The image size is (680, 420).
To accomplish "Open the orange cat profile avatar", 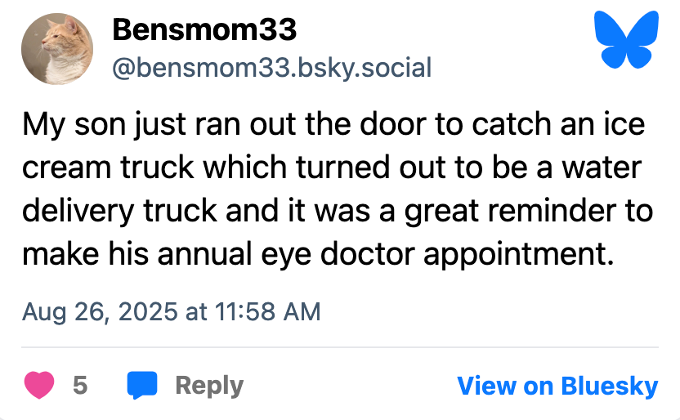I will (x=57, y=49).
